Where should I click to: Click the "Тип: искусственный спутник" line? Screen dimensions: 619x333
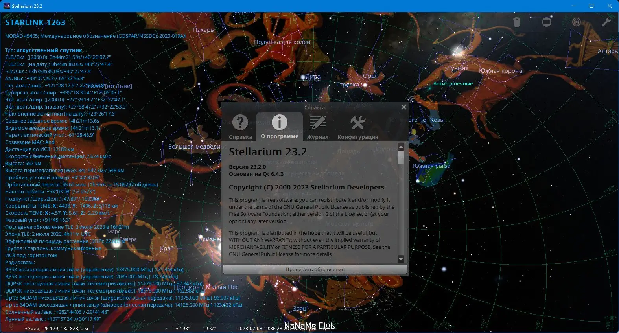click(44, 50)
